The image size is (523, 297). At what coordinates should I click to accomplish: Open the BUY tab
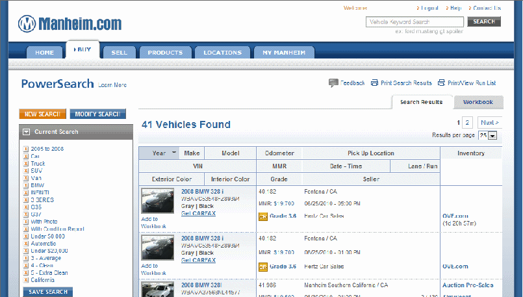[83, 49]
